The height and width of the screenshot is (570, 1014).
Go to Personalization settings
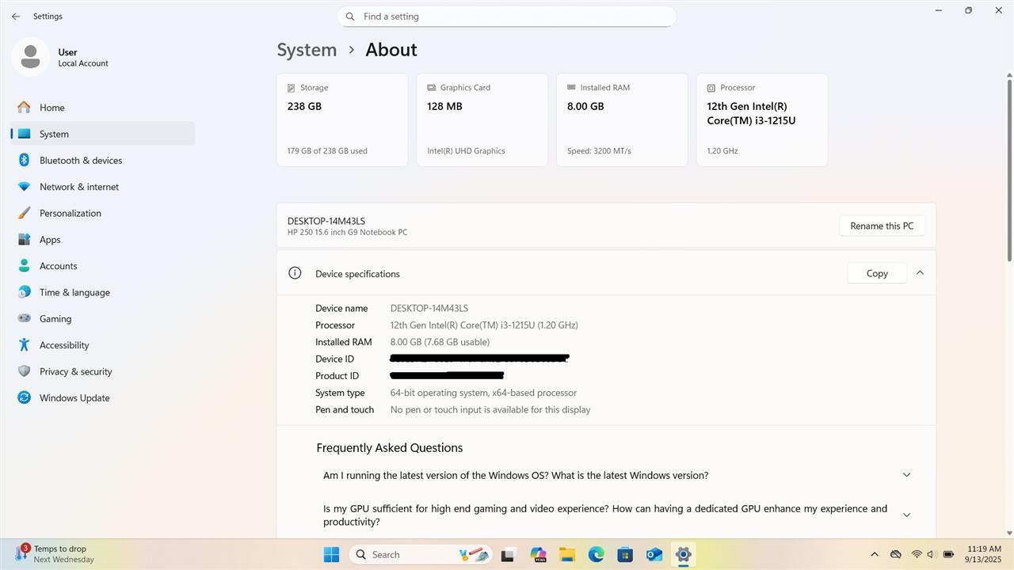click(x=103, y=213)
